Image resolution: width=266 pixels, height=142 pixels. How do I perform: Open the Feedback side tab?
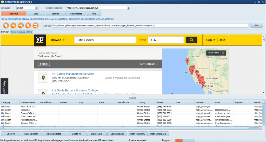tap(4, 86)
